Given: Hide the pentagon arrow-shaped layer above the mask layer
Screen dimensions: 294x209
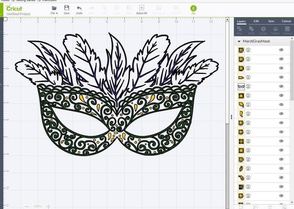Looking at the screenshot, I should click(281, 77).
